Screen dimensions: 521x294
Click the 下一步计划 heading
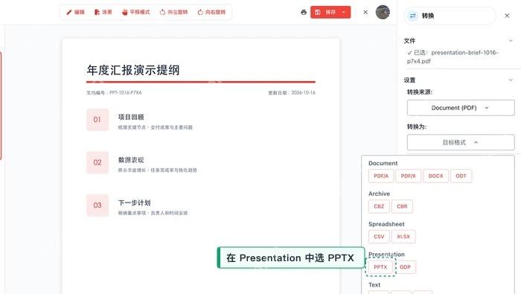(x=134, y=202)
